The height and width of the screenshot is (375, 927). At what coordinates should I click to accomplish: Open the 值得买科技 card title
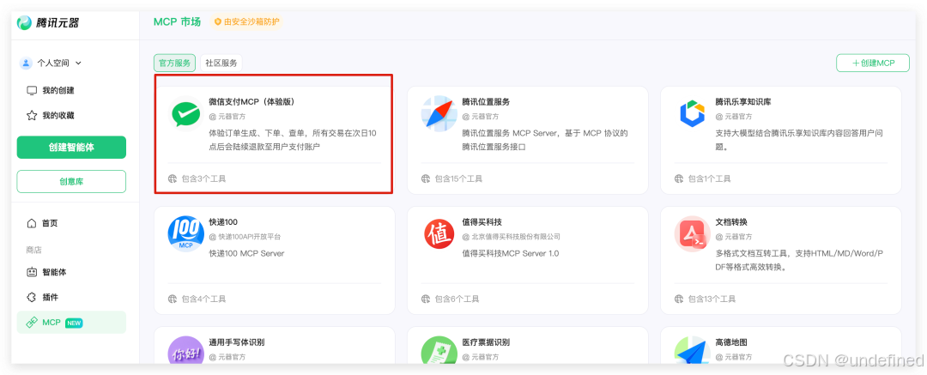482,221
